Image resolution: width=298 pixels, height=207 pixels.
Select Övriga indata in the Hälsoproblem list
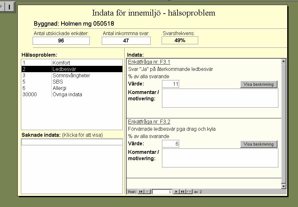(x=72, y=94)
